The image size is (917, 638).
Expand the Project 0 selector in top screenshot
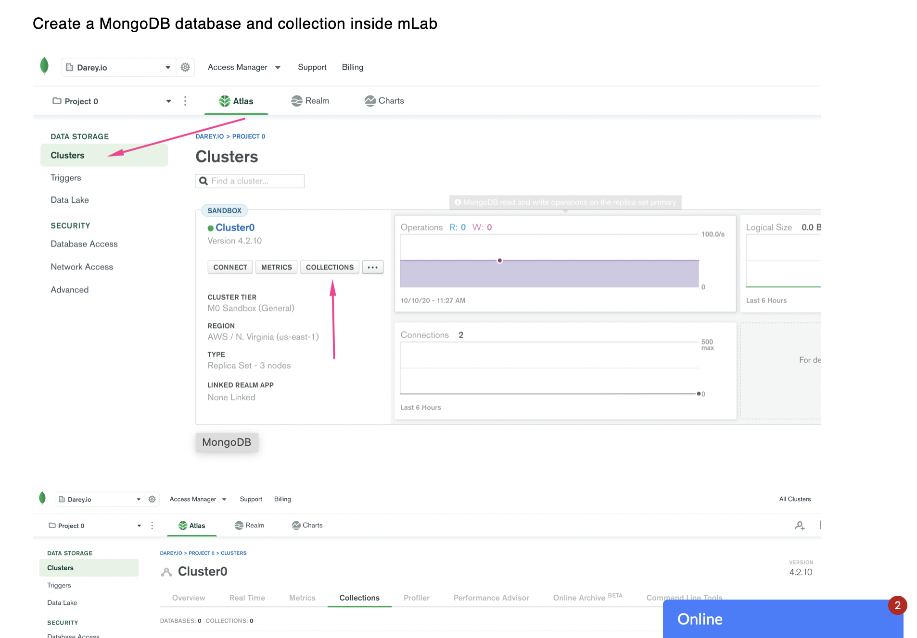pyautogui.click(x=168, y=101)
